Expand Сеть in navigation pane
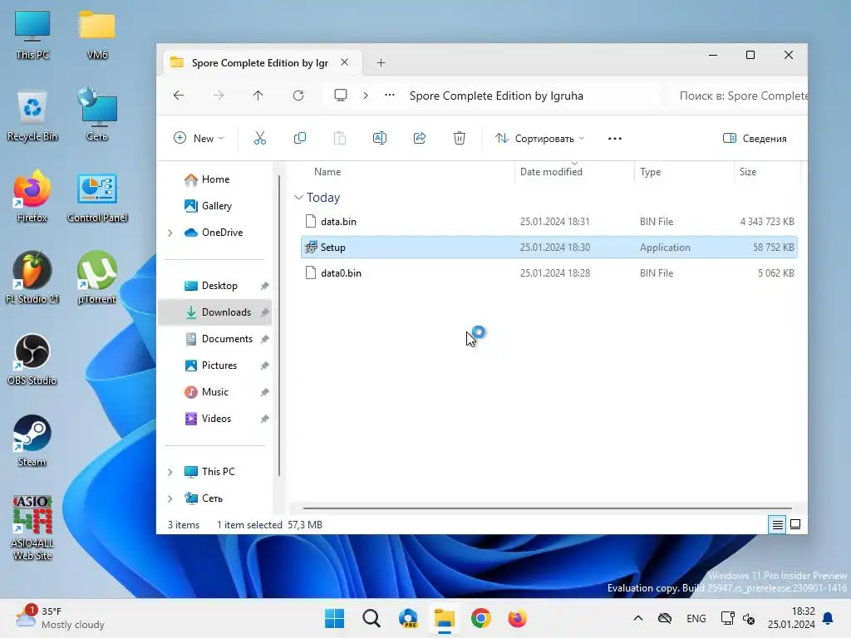Screen dimensions: 851x638 170,498
